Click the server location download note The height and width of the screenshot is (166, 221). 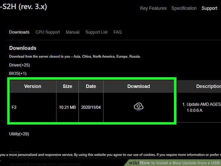click(x=75, y=57)
